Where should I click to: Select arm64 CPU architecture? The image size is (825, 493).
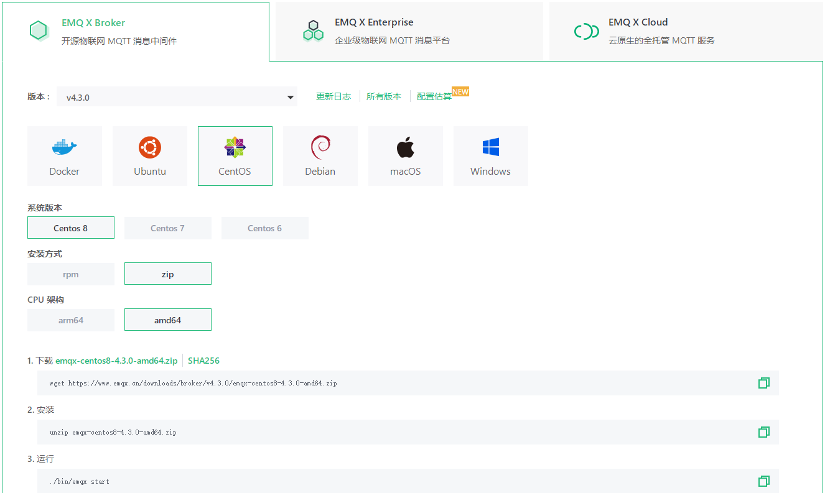(71, 320)
